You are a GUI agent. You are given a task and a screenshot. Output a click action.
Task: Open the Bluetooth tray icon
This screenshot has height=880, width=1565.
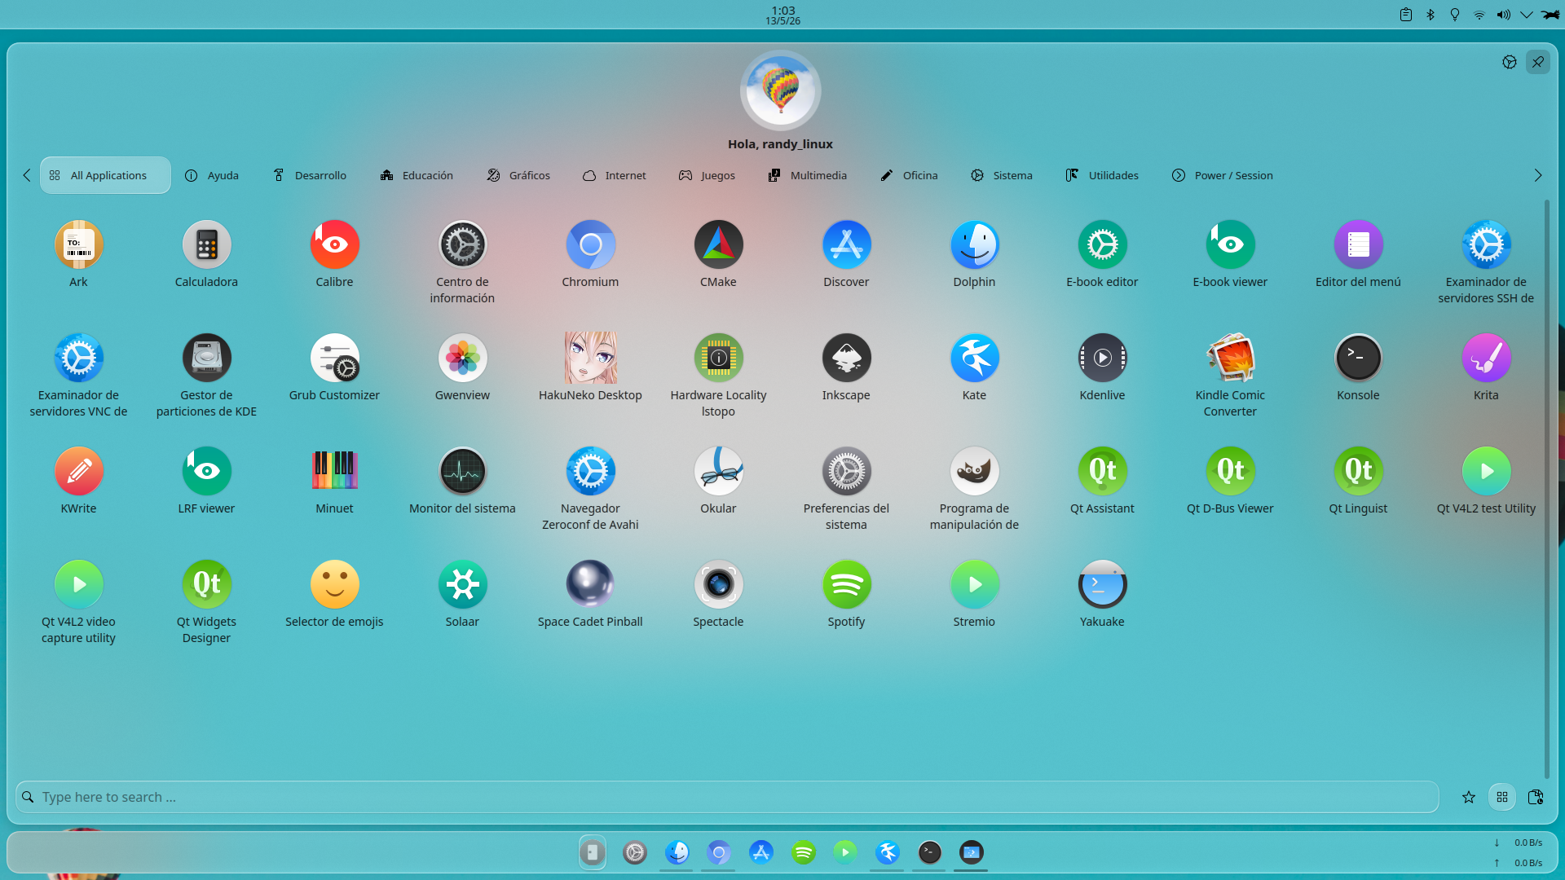1430,15
